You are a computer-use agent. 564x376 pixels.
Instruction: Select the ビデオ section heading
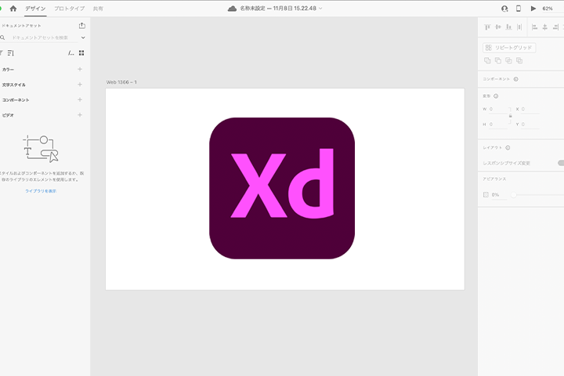pos(8,115)
